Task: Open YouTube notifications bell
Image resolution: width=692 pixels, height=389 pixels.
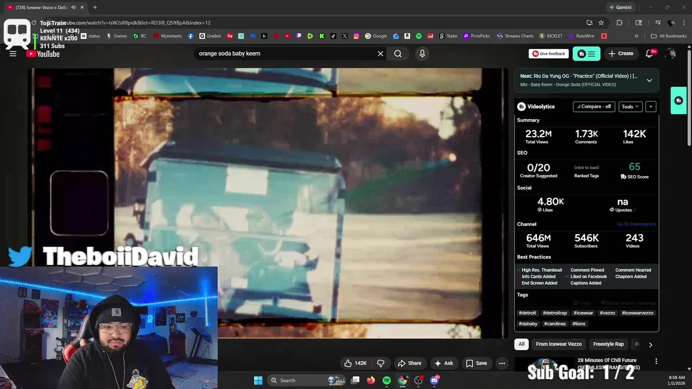Action: click(650, 53)
